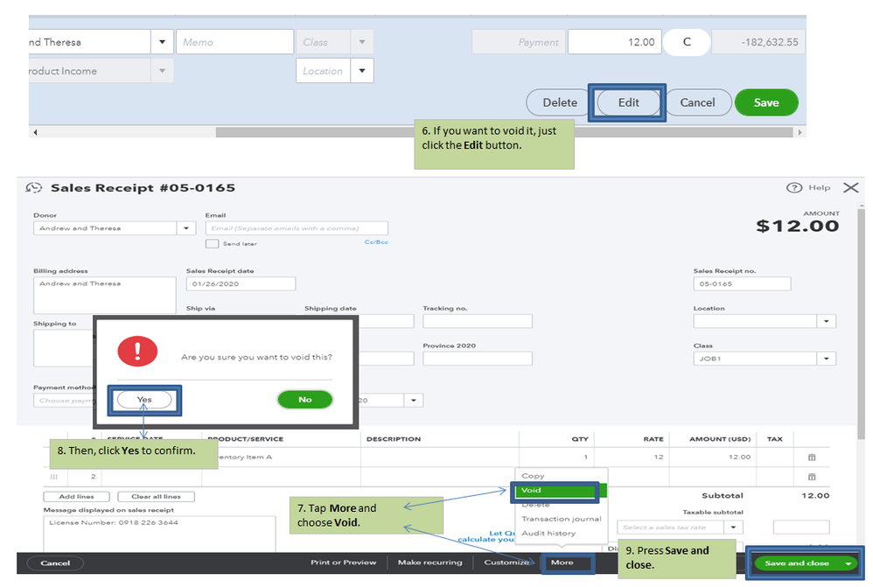This screenshot has width=873, height=587.
Task: Click the sales receipt history clock icon
Action: (33, 188)
